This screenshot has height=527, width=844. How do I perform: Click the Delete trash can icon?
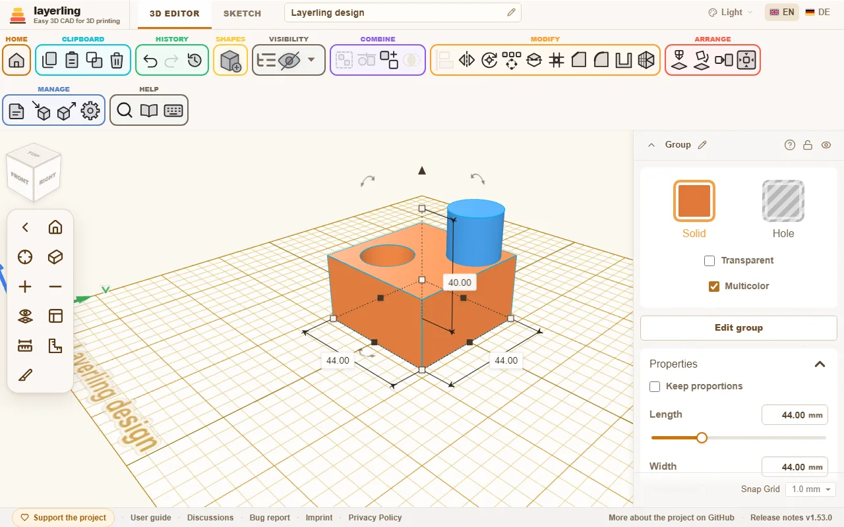117,61
